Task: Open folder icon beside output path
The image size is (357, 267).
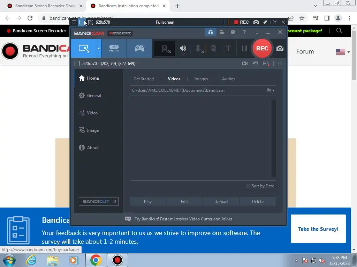Action: (269, 90)
